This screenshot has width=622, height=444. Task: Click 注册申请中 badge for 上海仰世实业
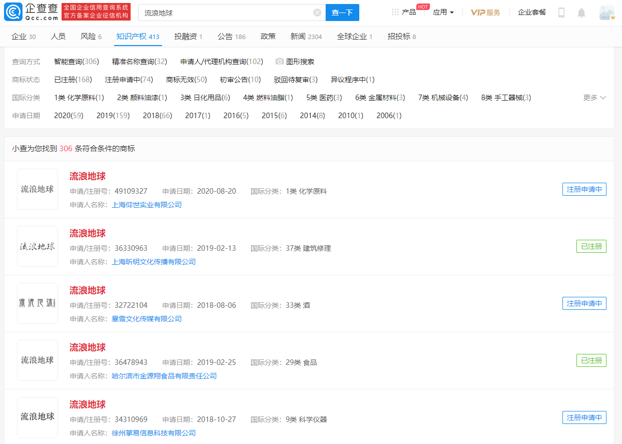584,189
